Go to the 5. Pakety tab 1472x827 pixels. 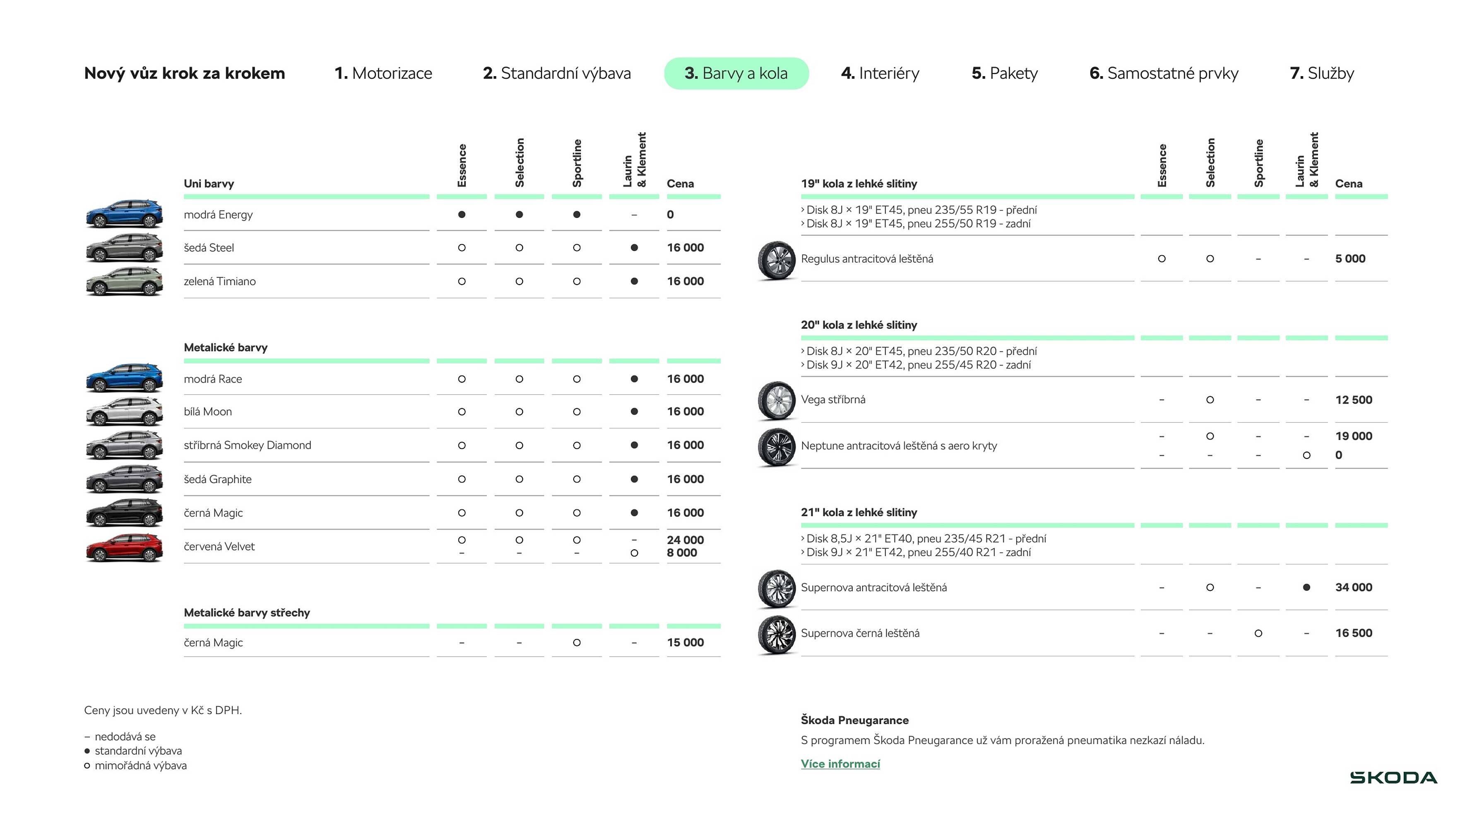pos(1005,73)
